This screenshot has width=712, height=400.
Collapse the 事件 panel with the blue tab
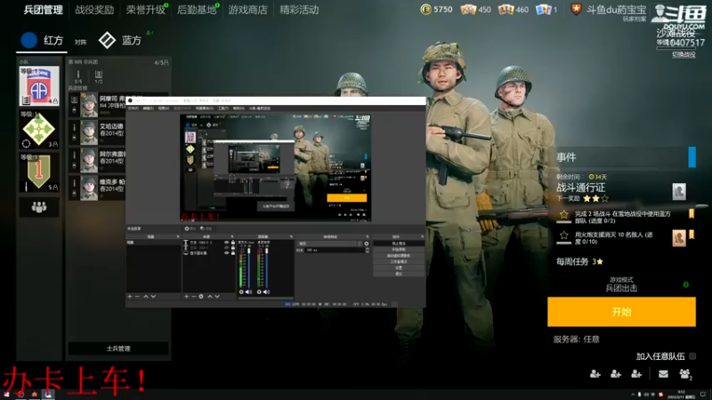(692, 157)
